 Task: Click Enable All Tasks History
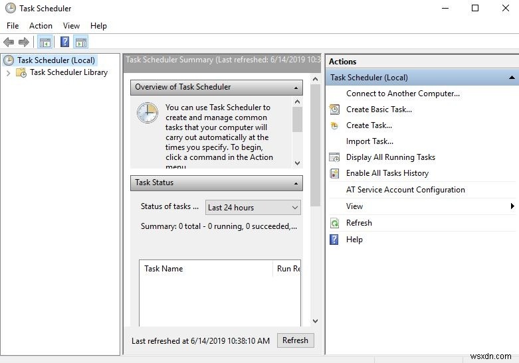tap(387, 173)
